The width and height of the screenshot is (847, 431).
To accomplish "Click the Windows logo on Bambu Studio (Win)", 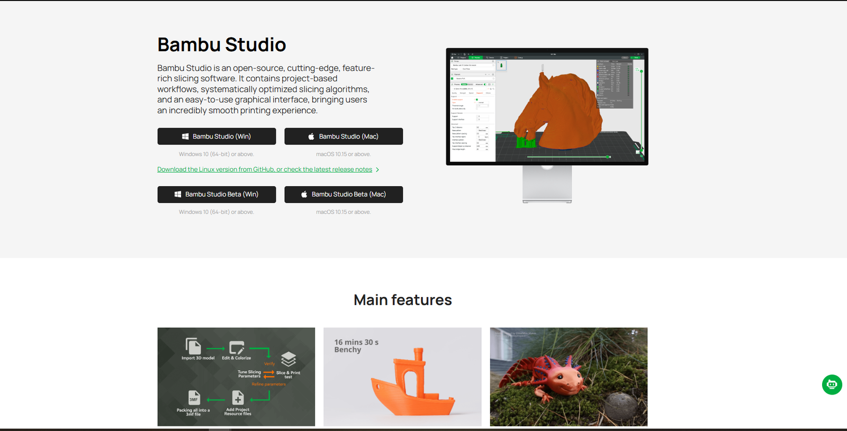I will tap(185, 136).
